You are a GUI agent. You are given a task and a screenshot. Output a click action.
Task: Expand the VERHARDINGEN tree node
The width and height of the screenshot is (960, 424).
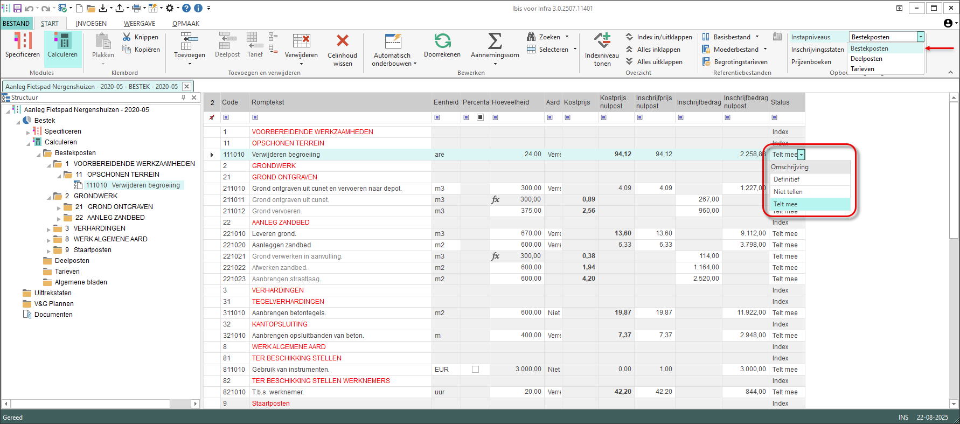point(49,229)
